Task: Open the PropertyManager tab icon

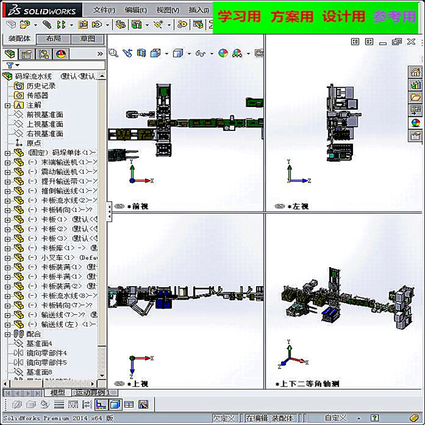Action: point(27,54)
